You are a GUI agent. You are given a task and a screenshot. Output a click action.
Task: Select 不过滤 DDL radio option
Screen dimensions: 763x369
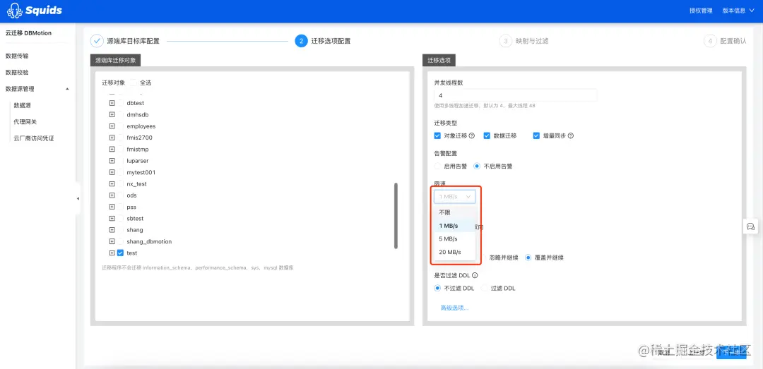pos(437,288)
